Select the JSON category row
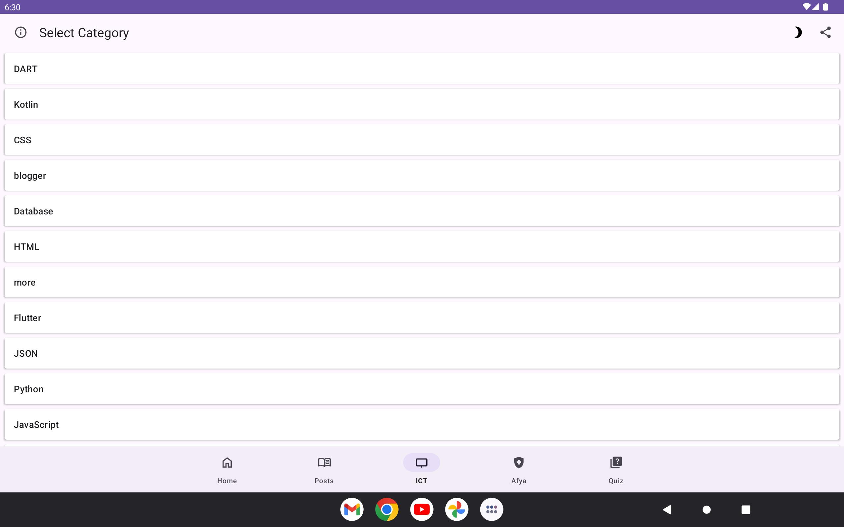The width and height of the screenshot is (844, 527). tap(422, 353)
